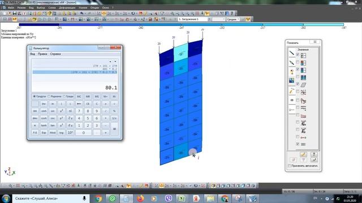Select Градусы radio button in Calculator
This screenshot has height=203, width=362.
35,96
